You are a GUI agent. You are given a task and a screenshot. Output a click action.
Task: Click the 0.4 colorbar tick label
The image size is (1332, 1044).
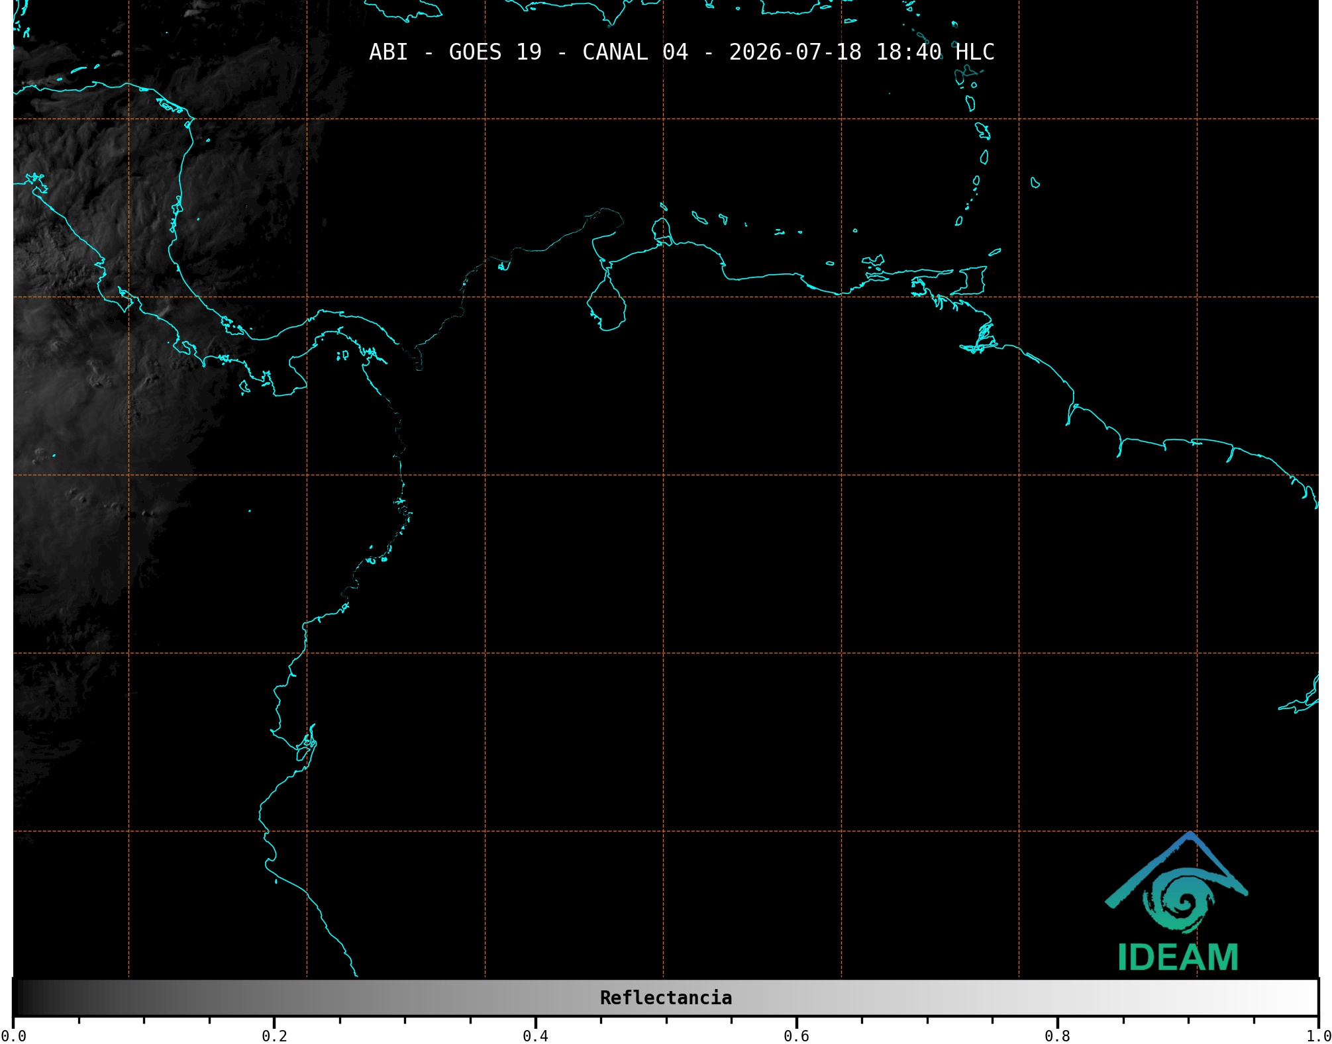tap(535, 1036)
